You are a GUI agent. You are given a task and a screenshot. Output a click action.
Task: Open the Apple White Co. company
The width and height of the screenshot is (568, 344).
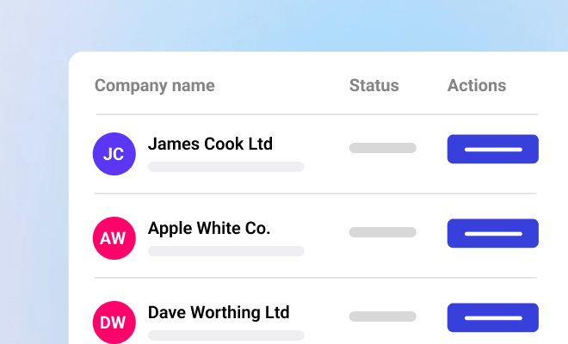209,228
